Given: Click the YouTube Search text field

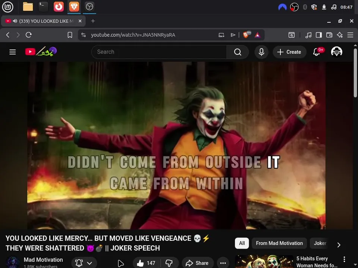Looking at the screenshot, I should pos(159,52).
